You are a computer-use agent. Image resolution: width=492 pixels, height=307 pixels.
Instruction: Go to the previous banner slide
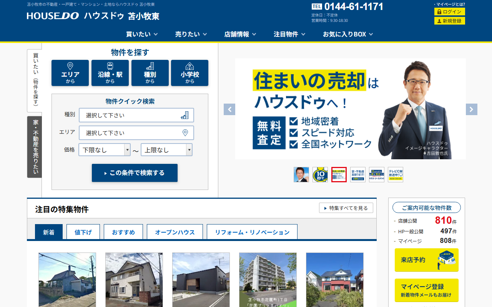tap(229, 109)
